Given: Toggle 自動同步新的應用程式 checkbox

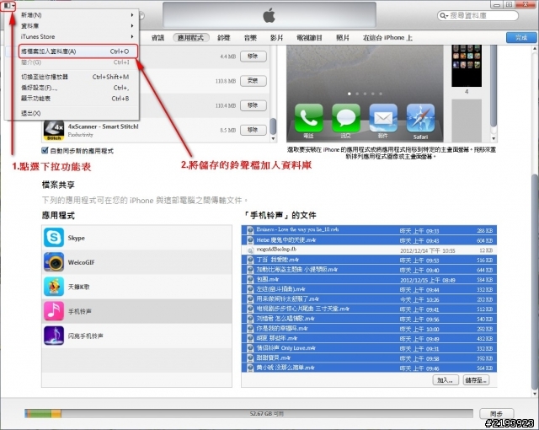Looking at the screenshot, I should pos(45,150).
